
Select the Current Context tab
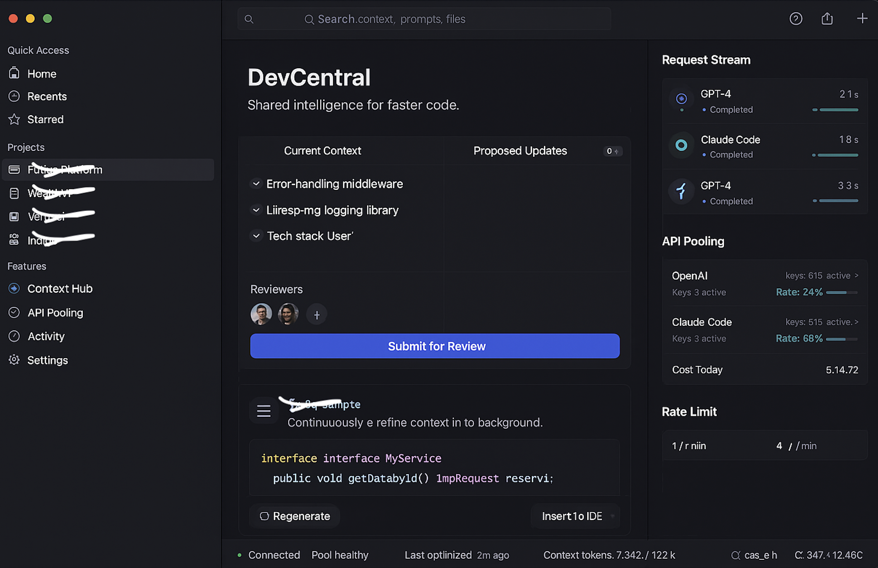click(323, 151)
